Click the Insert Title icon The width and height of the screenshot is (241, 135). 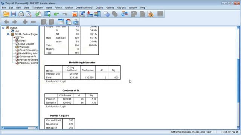(69, 22)
